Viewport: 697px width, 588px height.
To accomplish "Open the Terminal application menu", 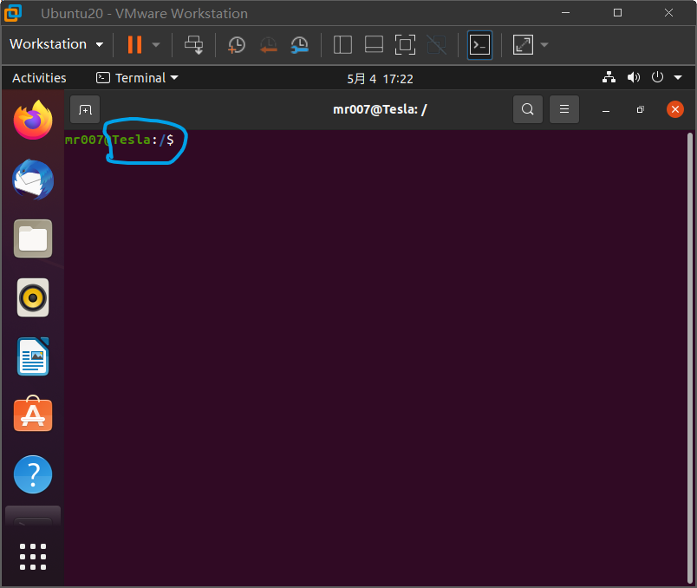I will pyautogui.click(x=137, y=78).
